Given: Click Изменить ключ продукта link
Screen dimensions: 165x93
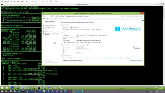Looking at the screenshot, I should pos(136,60).
